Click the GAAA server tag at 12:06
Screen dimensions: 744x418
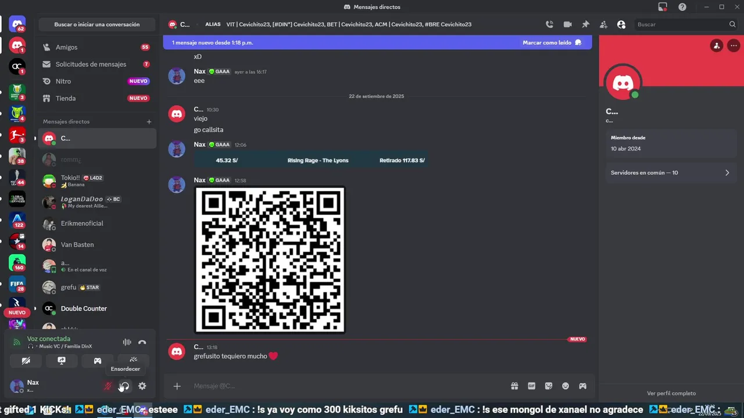[220, 145]
